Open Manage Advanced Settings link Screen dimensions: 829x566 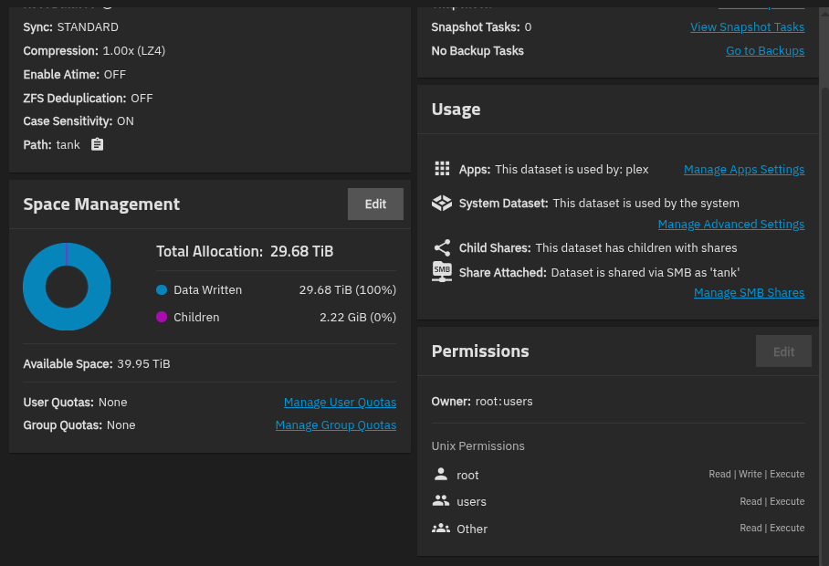(730, 225)
